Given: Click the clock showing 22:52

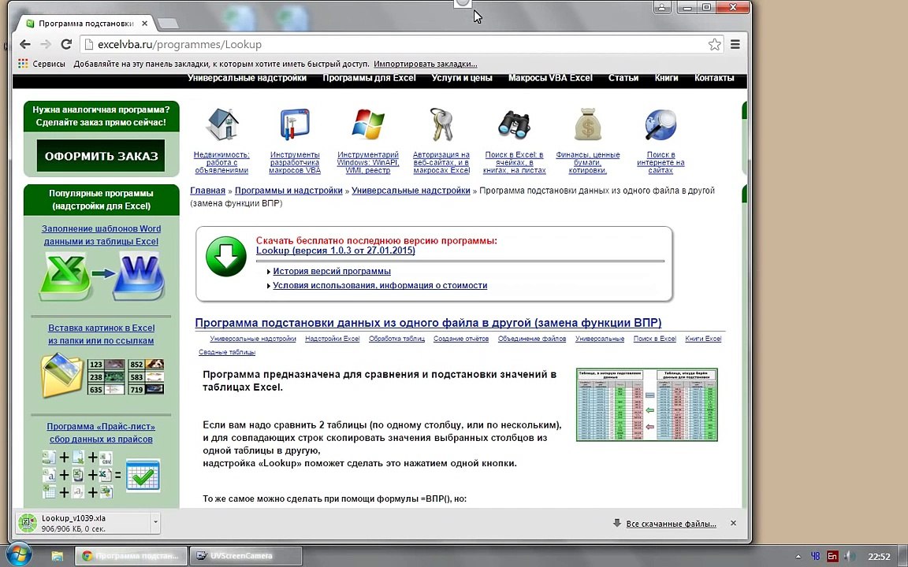Looking at the screenshot, I should [879, 557].
